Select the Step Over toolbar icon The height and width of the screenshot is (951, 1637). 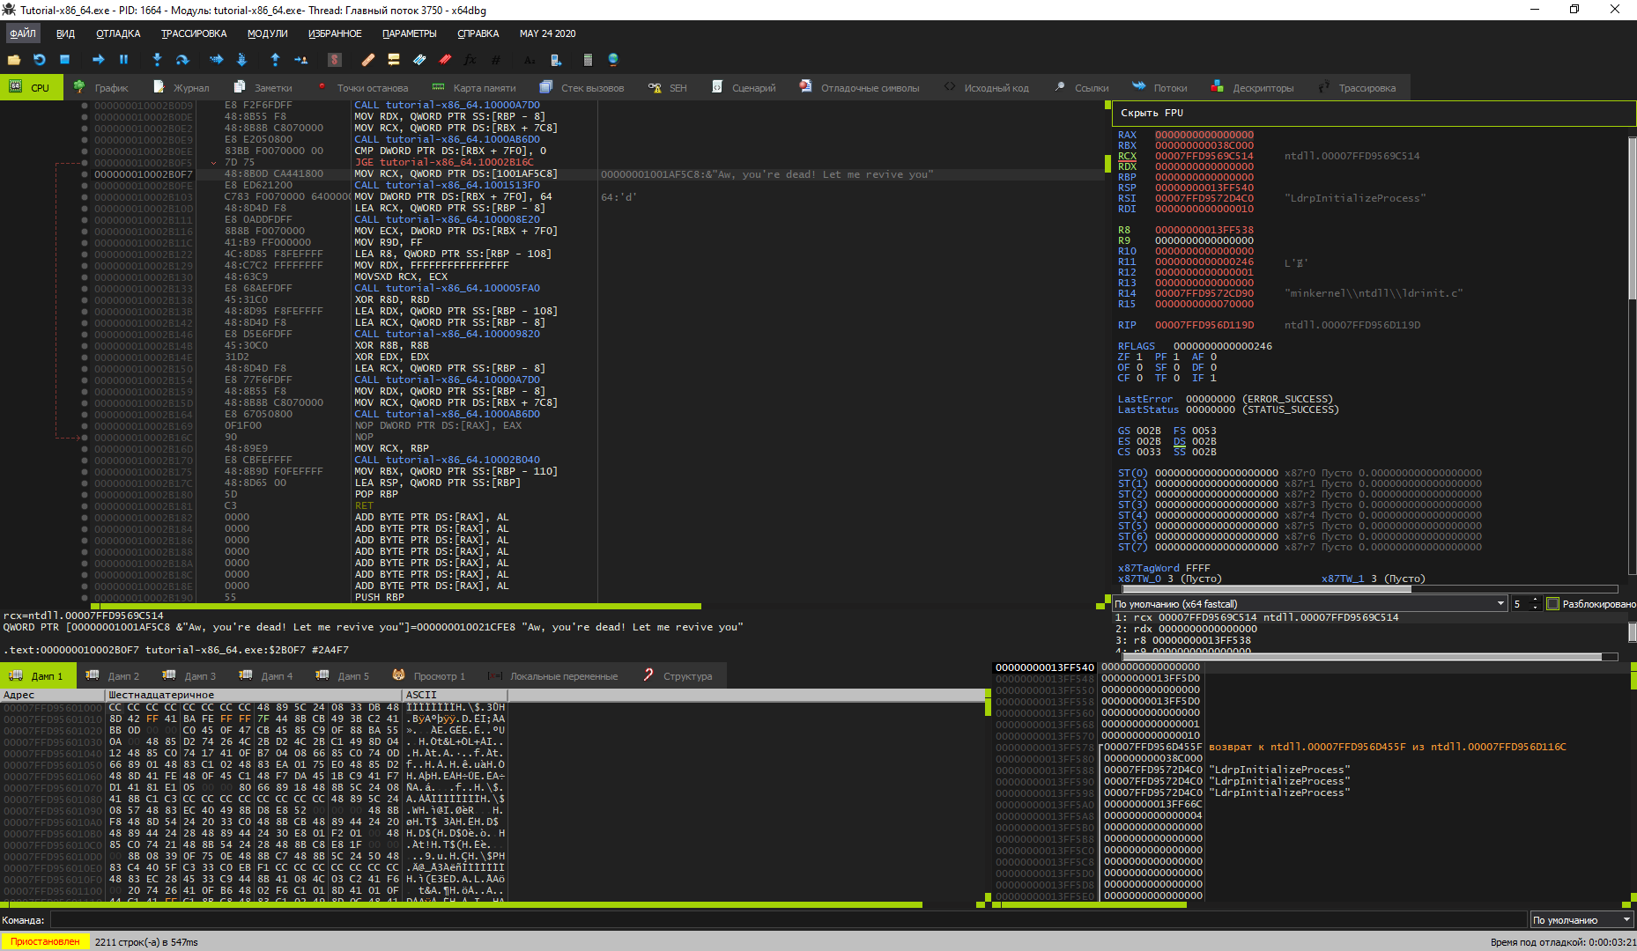[x=182, y=60]
